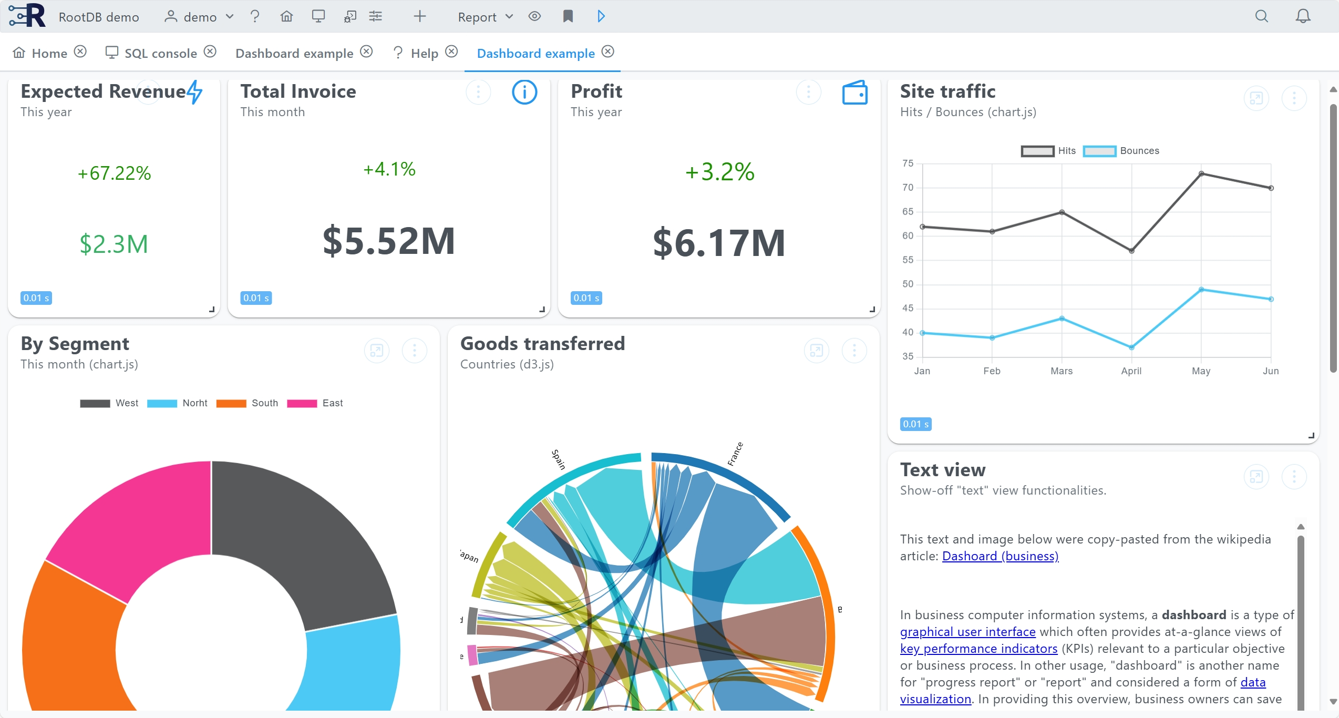
Task: Toggle the eye visibility icon in toolbar
Action: click(535, 16)
